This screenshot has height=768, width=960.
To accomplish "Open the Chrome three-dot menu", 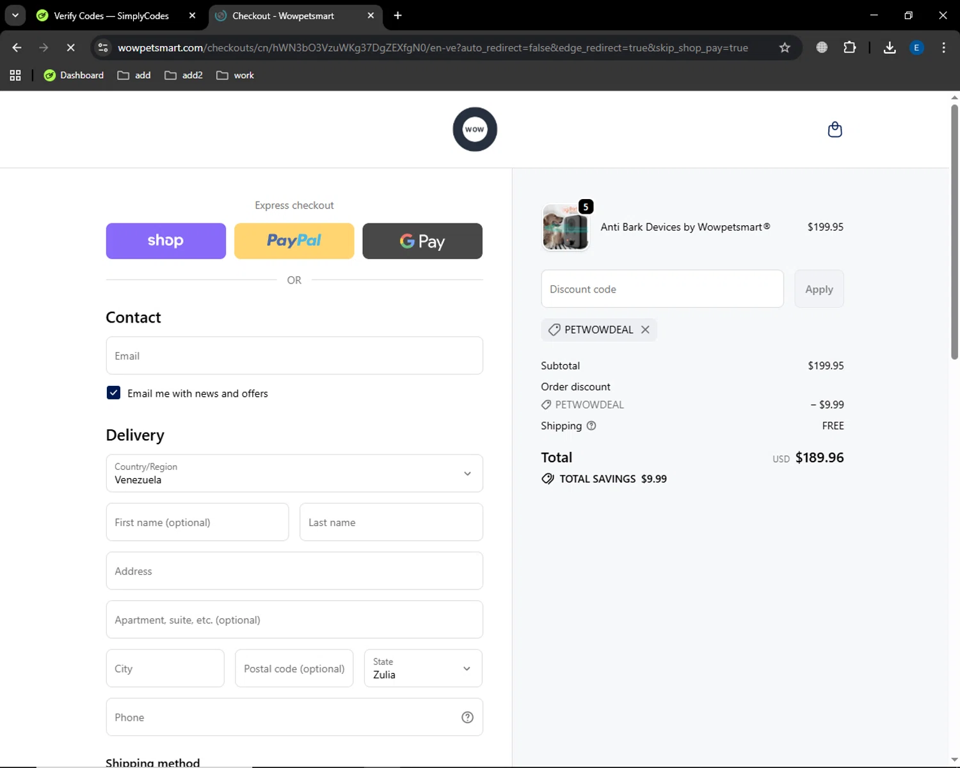I will [x=943, y=47].
